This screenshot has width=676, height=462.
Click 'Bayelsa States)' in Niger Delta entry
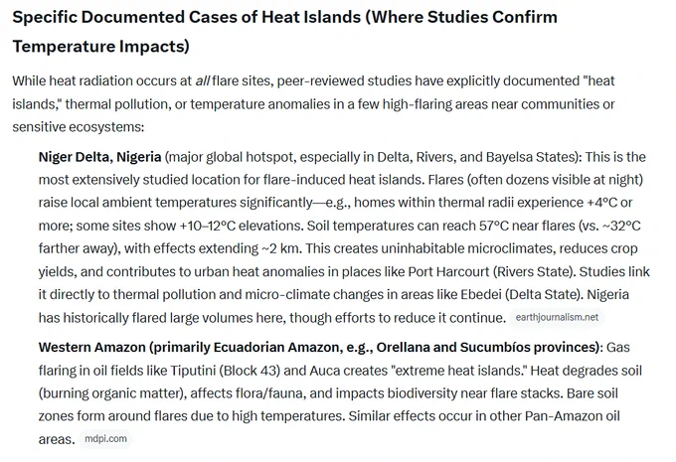pos(534,157)
